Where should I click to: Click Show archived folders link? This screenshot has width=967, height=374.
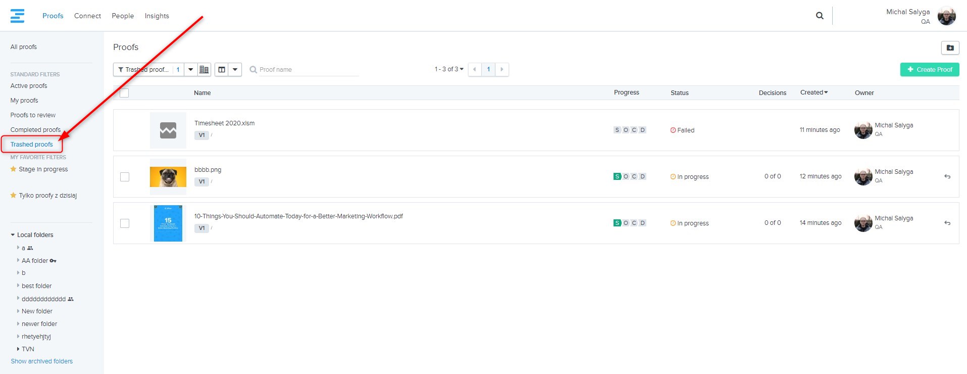click(x=42, y=361)
